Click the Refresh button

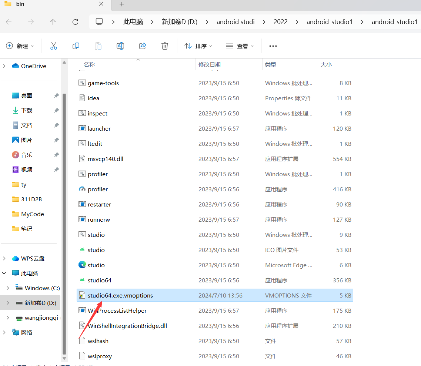click(76, 22)
